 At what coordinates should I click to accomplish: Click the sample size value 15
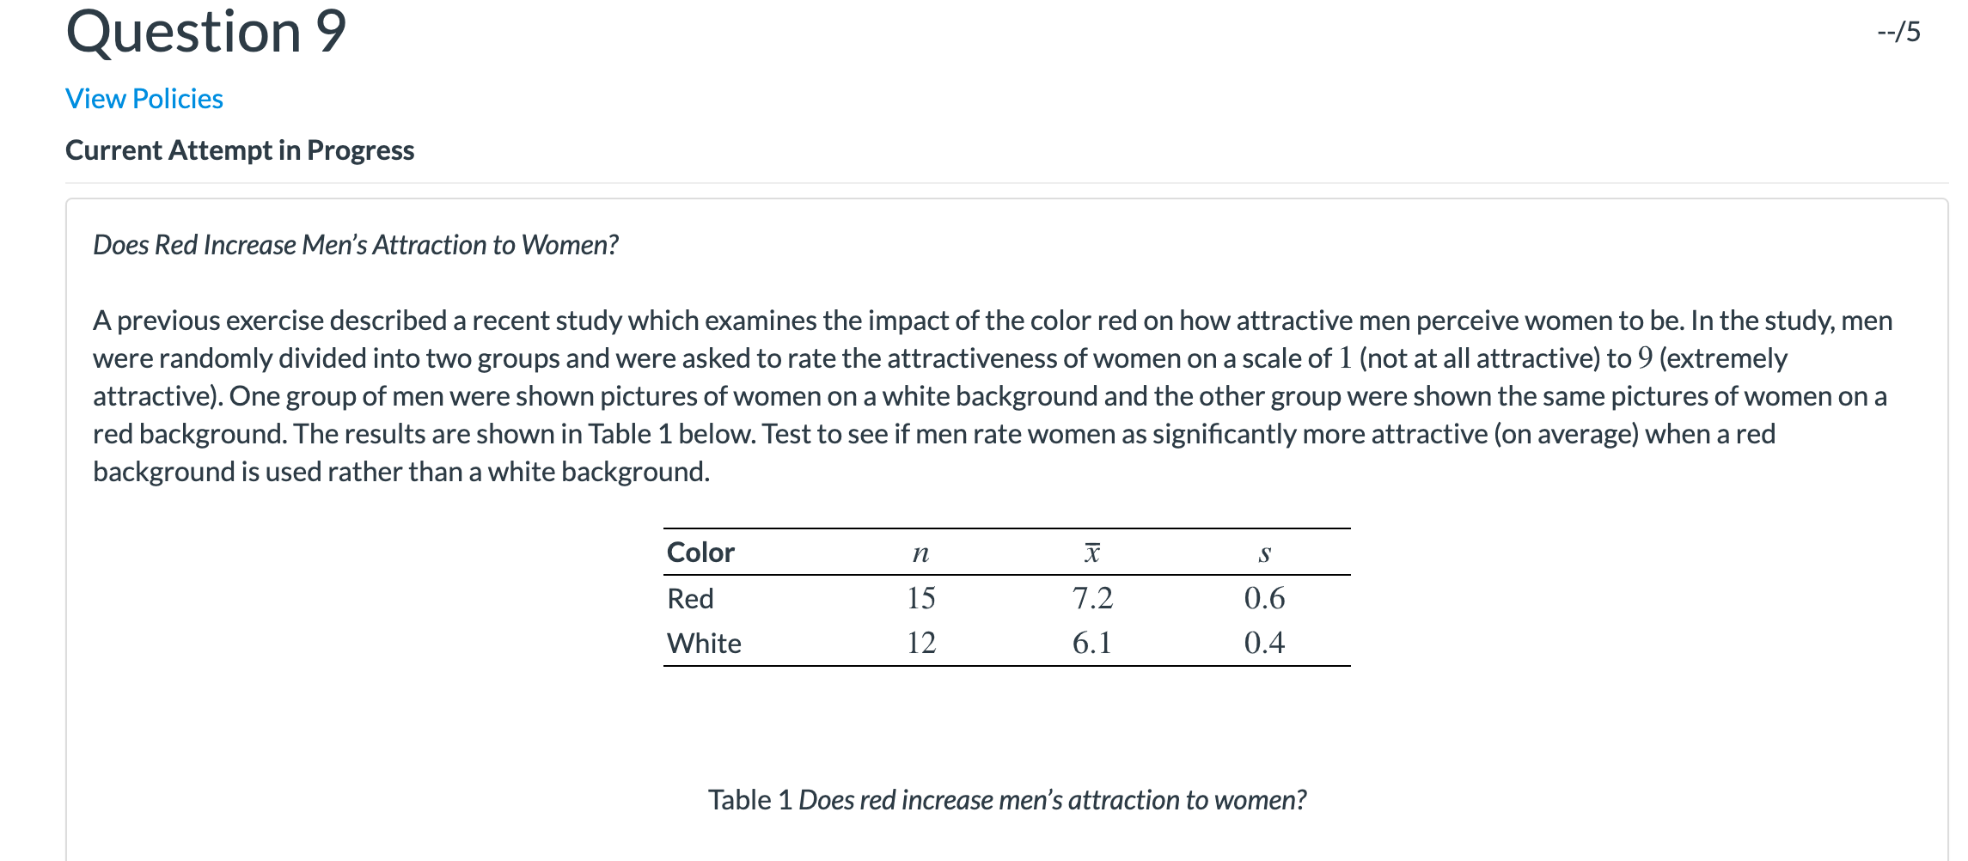point(920,598)
